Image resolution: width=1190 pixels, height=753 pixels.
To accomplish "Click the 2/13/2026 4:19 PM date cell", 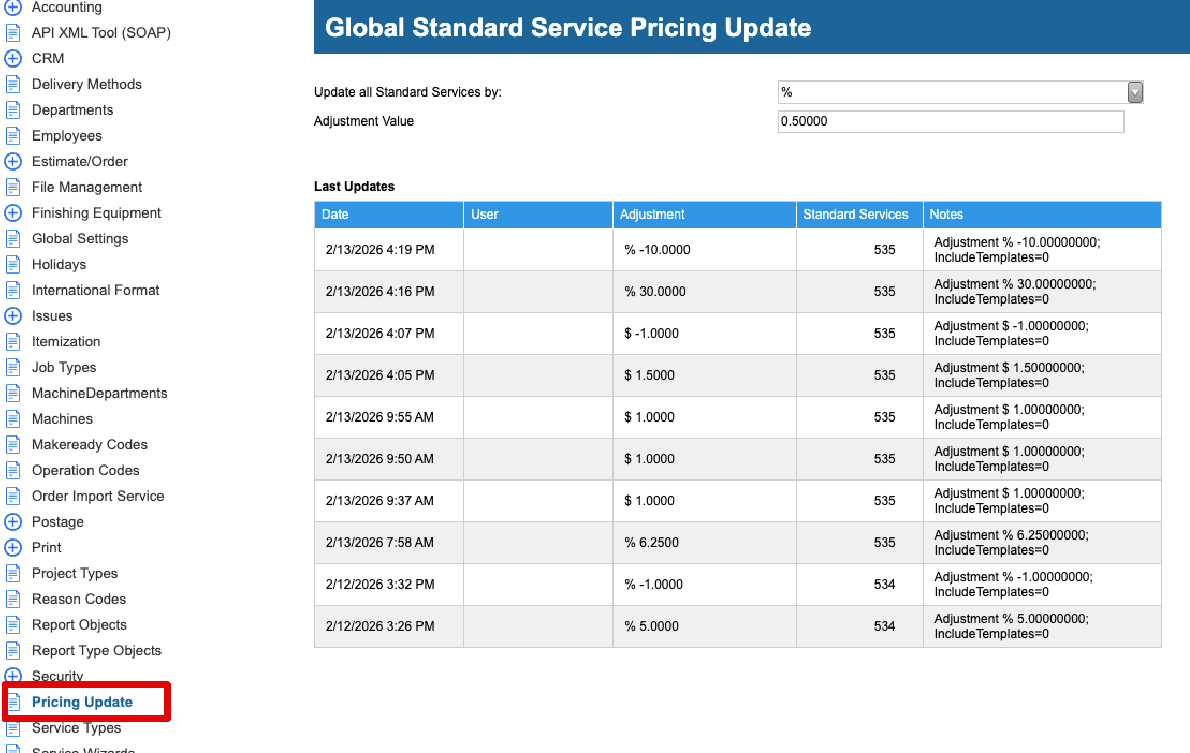I will pyautogui.click(x=389, y=250).
